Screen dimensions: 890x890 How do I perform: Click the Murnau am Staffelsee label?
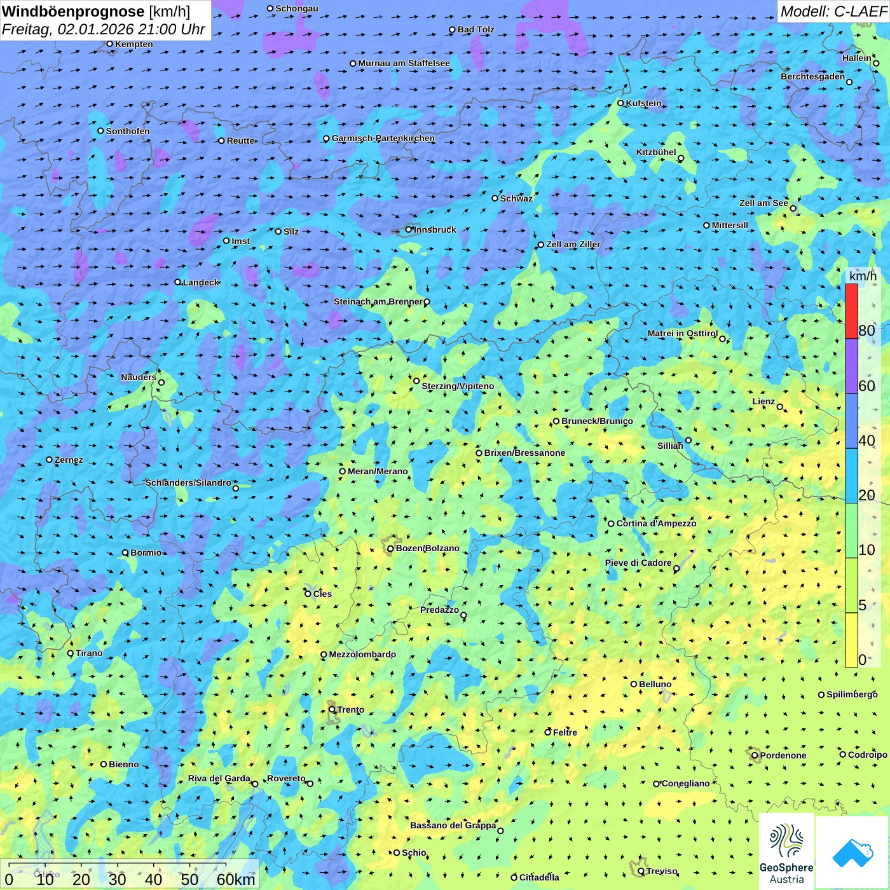(x=404, y=63)
